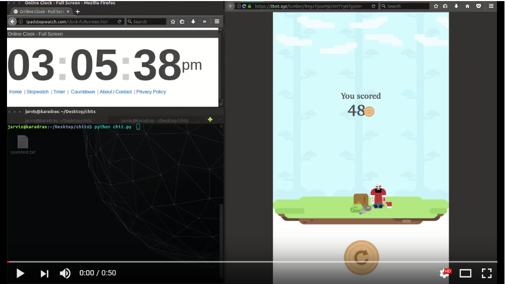Expand overflow chevron in left Firefox toolbar
Viewport: 505px width, 284px height.
tap(205, 21)
